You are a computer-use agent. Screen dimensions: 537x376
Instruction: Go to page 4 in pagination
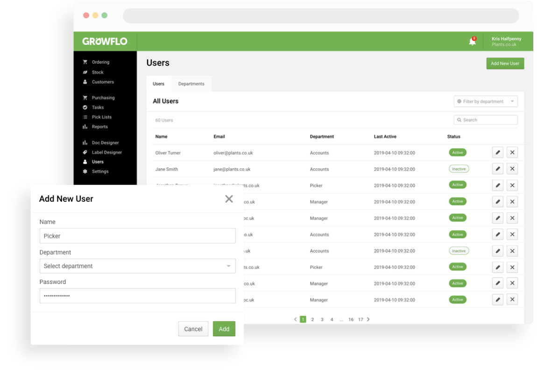coord(332,319)
